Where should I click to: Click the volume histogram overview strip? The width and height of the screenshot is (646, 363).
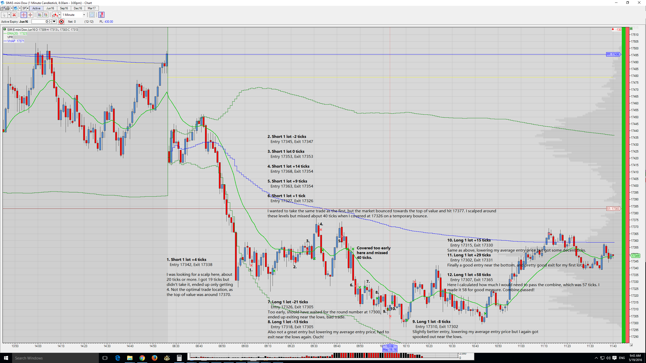(x=324, y=356)
